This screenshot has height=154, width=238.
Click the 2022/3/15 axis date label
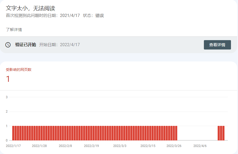(148, 146)
